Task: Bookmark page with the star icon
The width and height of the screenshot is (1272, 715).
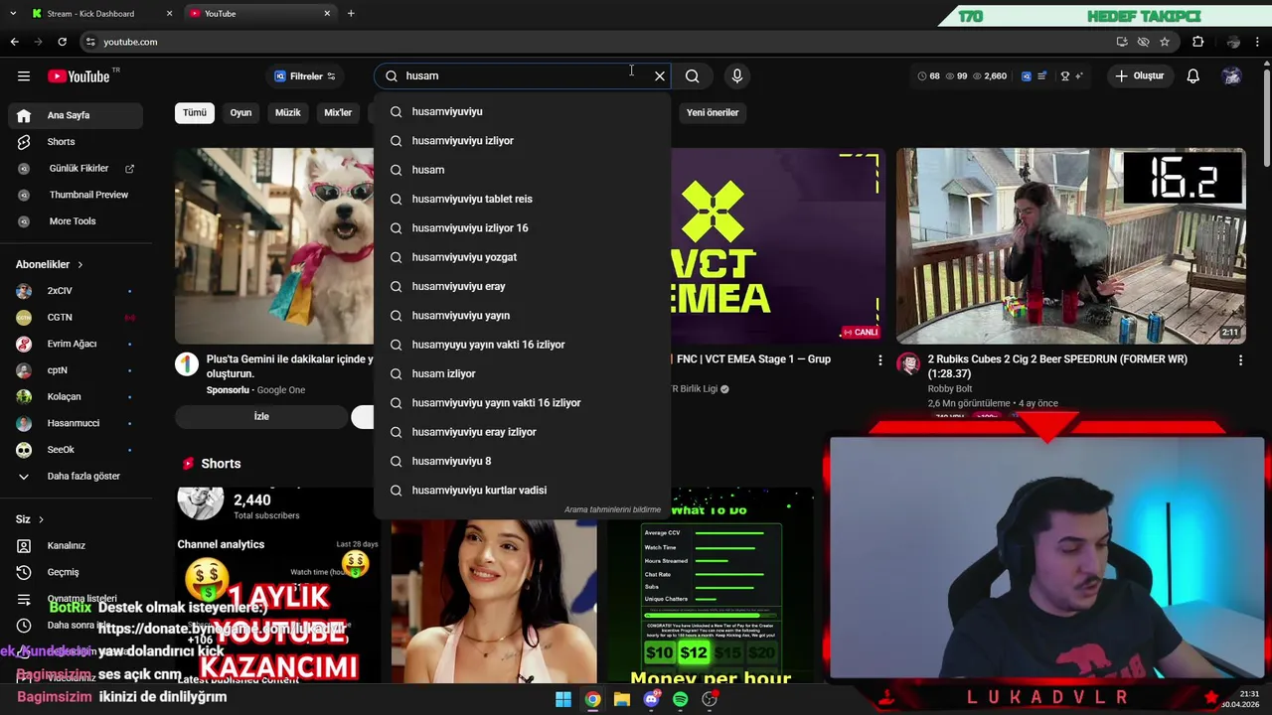Action: tap(1165, 42)
